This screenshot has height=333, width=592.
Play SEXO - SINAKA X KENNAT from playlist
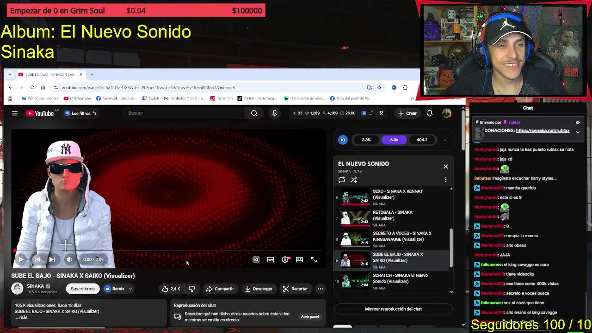391,197
